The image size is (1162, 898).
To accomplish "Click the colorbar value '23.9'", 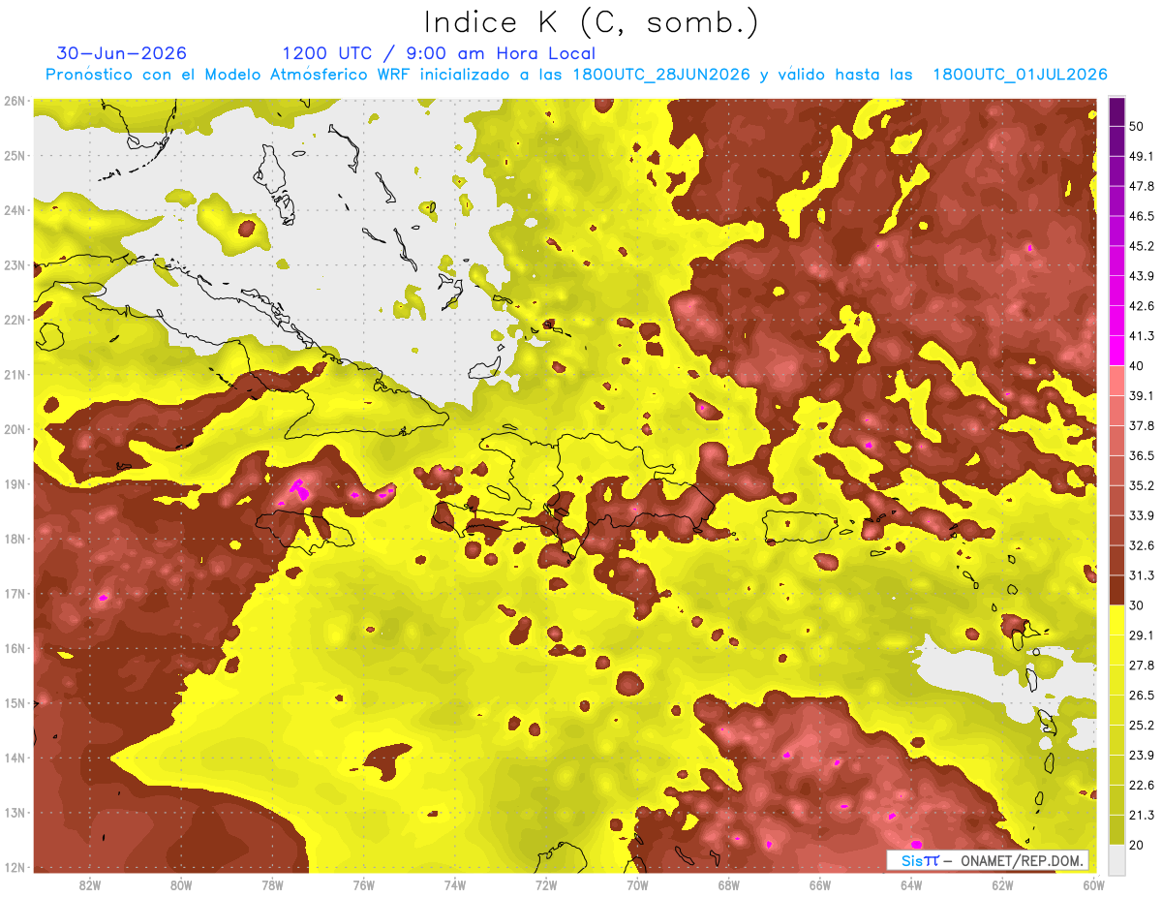I will coord(1142,756).
